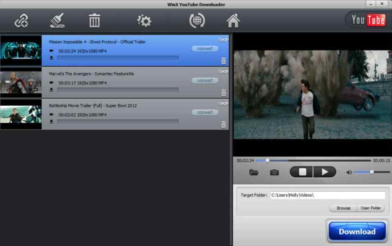Viewport: 392px width, 246px height.
Task: Select the Marvel's The Avengers thumbnail
Action: click(x=21, y=83)
